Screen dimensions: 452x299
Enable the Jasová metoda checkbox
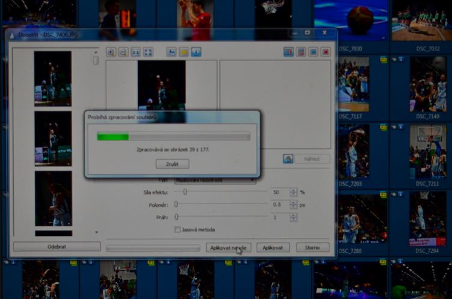[x=177, y=229]
